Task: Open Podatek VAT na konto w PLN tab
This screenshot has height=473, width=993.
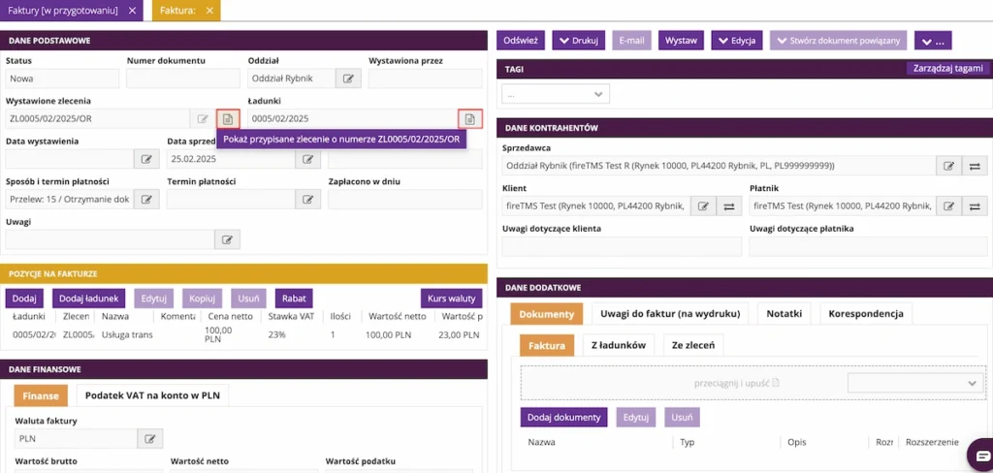Action: pyautogui.click(x=152, y=395)
